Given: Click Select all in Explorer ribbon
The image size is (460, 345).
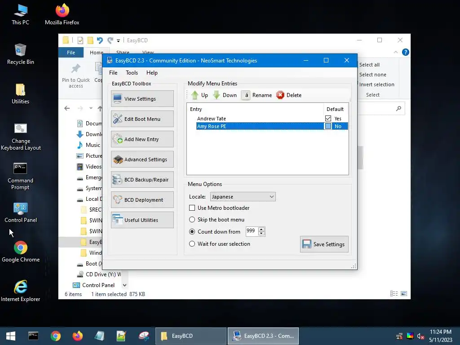Looking at the screenshot, I should (369, 65).
